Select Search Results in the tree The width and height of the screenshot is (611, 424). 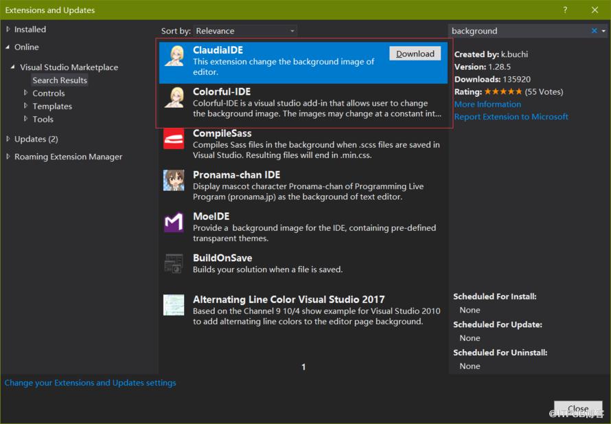point(60,80)
